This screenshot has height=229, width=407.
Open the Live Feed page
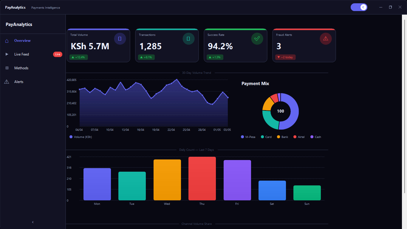[x=33, y=54]
